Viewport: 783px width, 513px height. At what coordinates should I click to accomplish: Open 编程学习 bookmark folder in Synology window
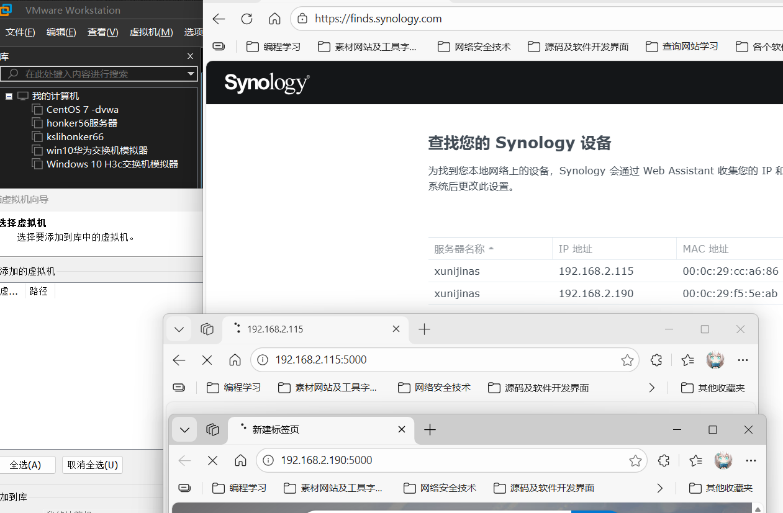coord(273,47)
